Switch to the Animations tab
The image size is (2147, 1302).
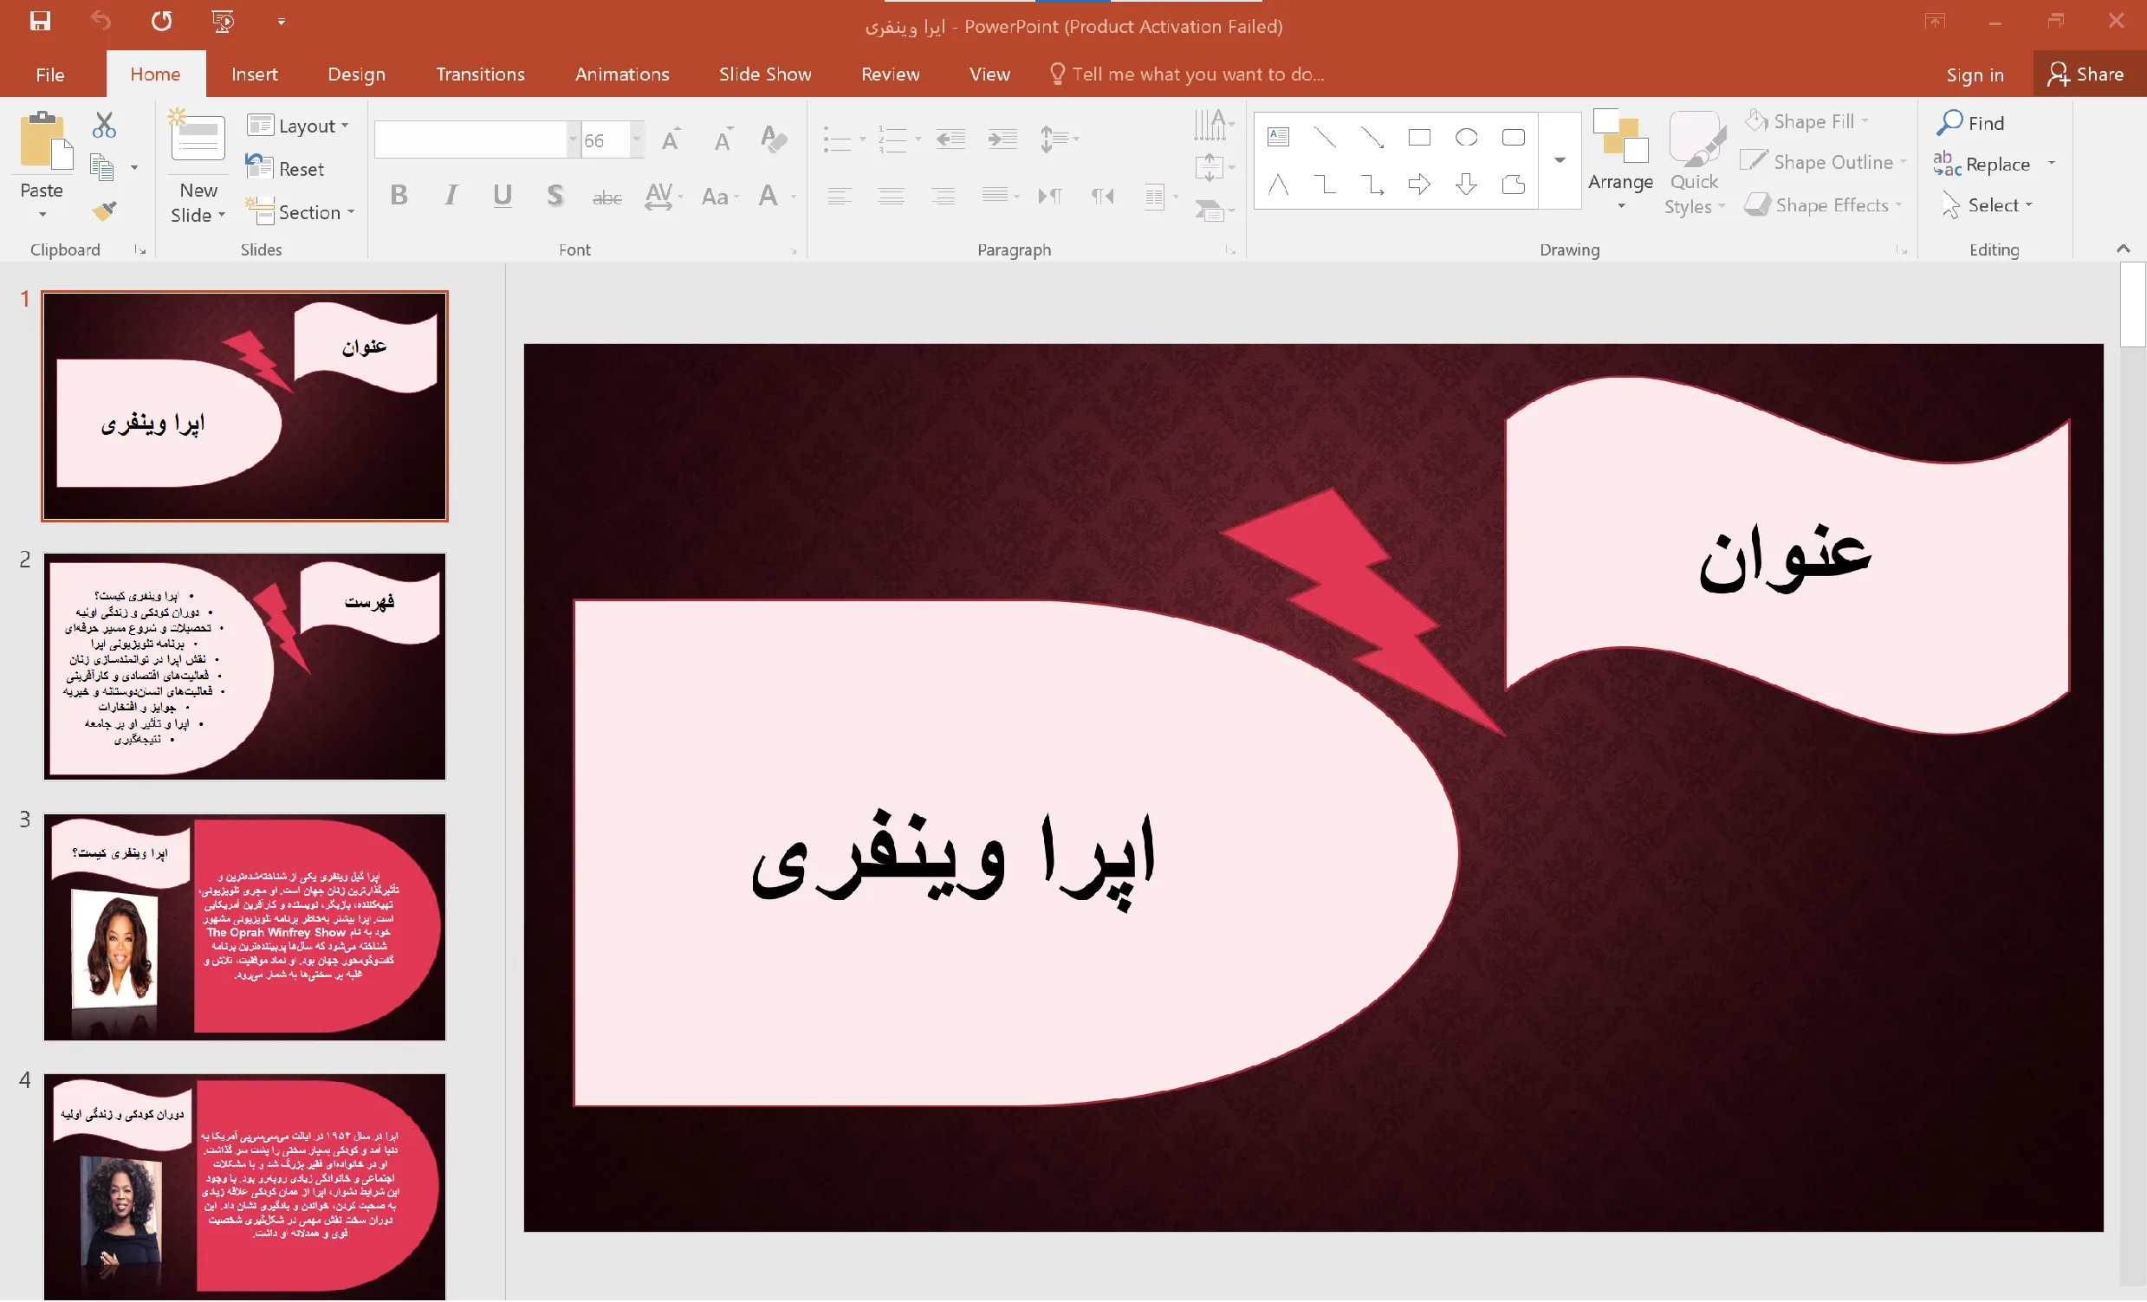tap(622, 74)
